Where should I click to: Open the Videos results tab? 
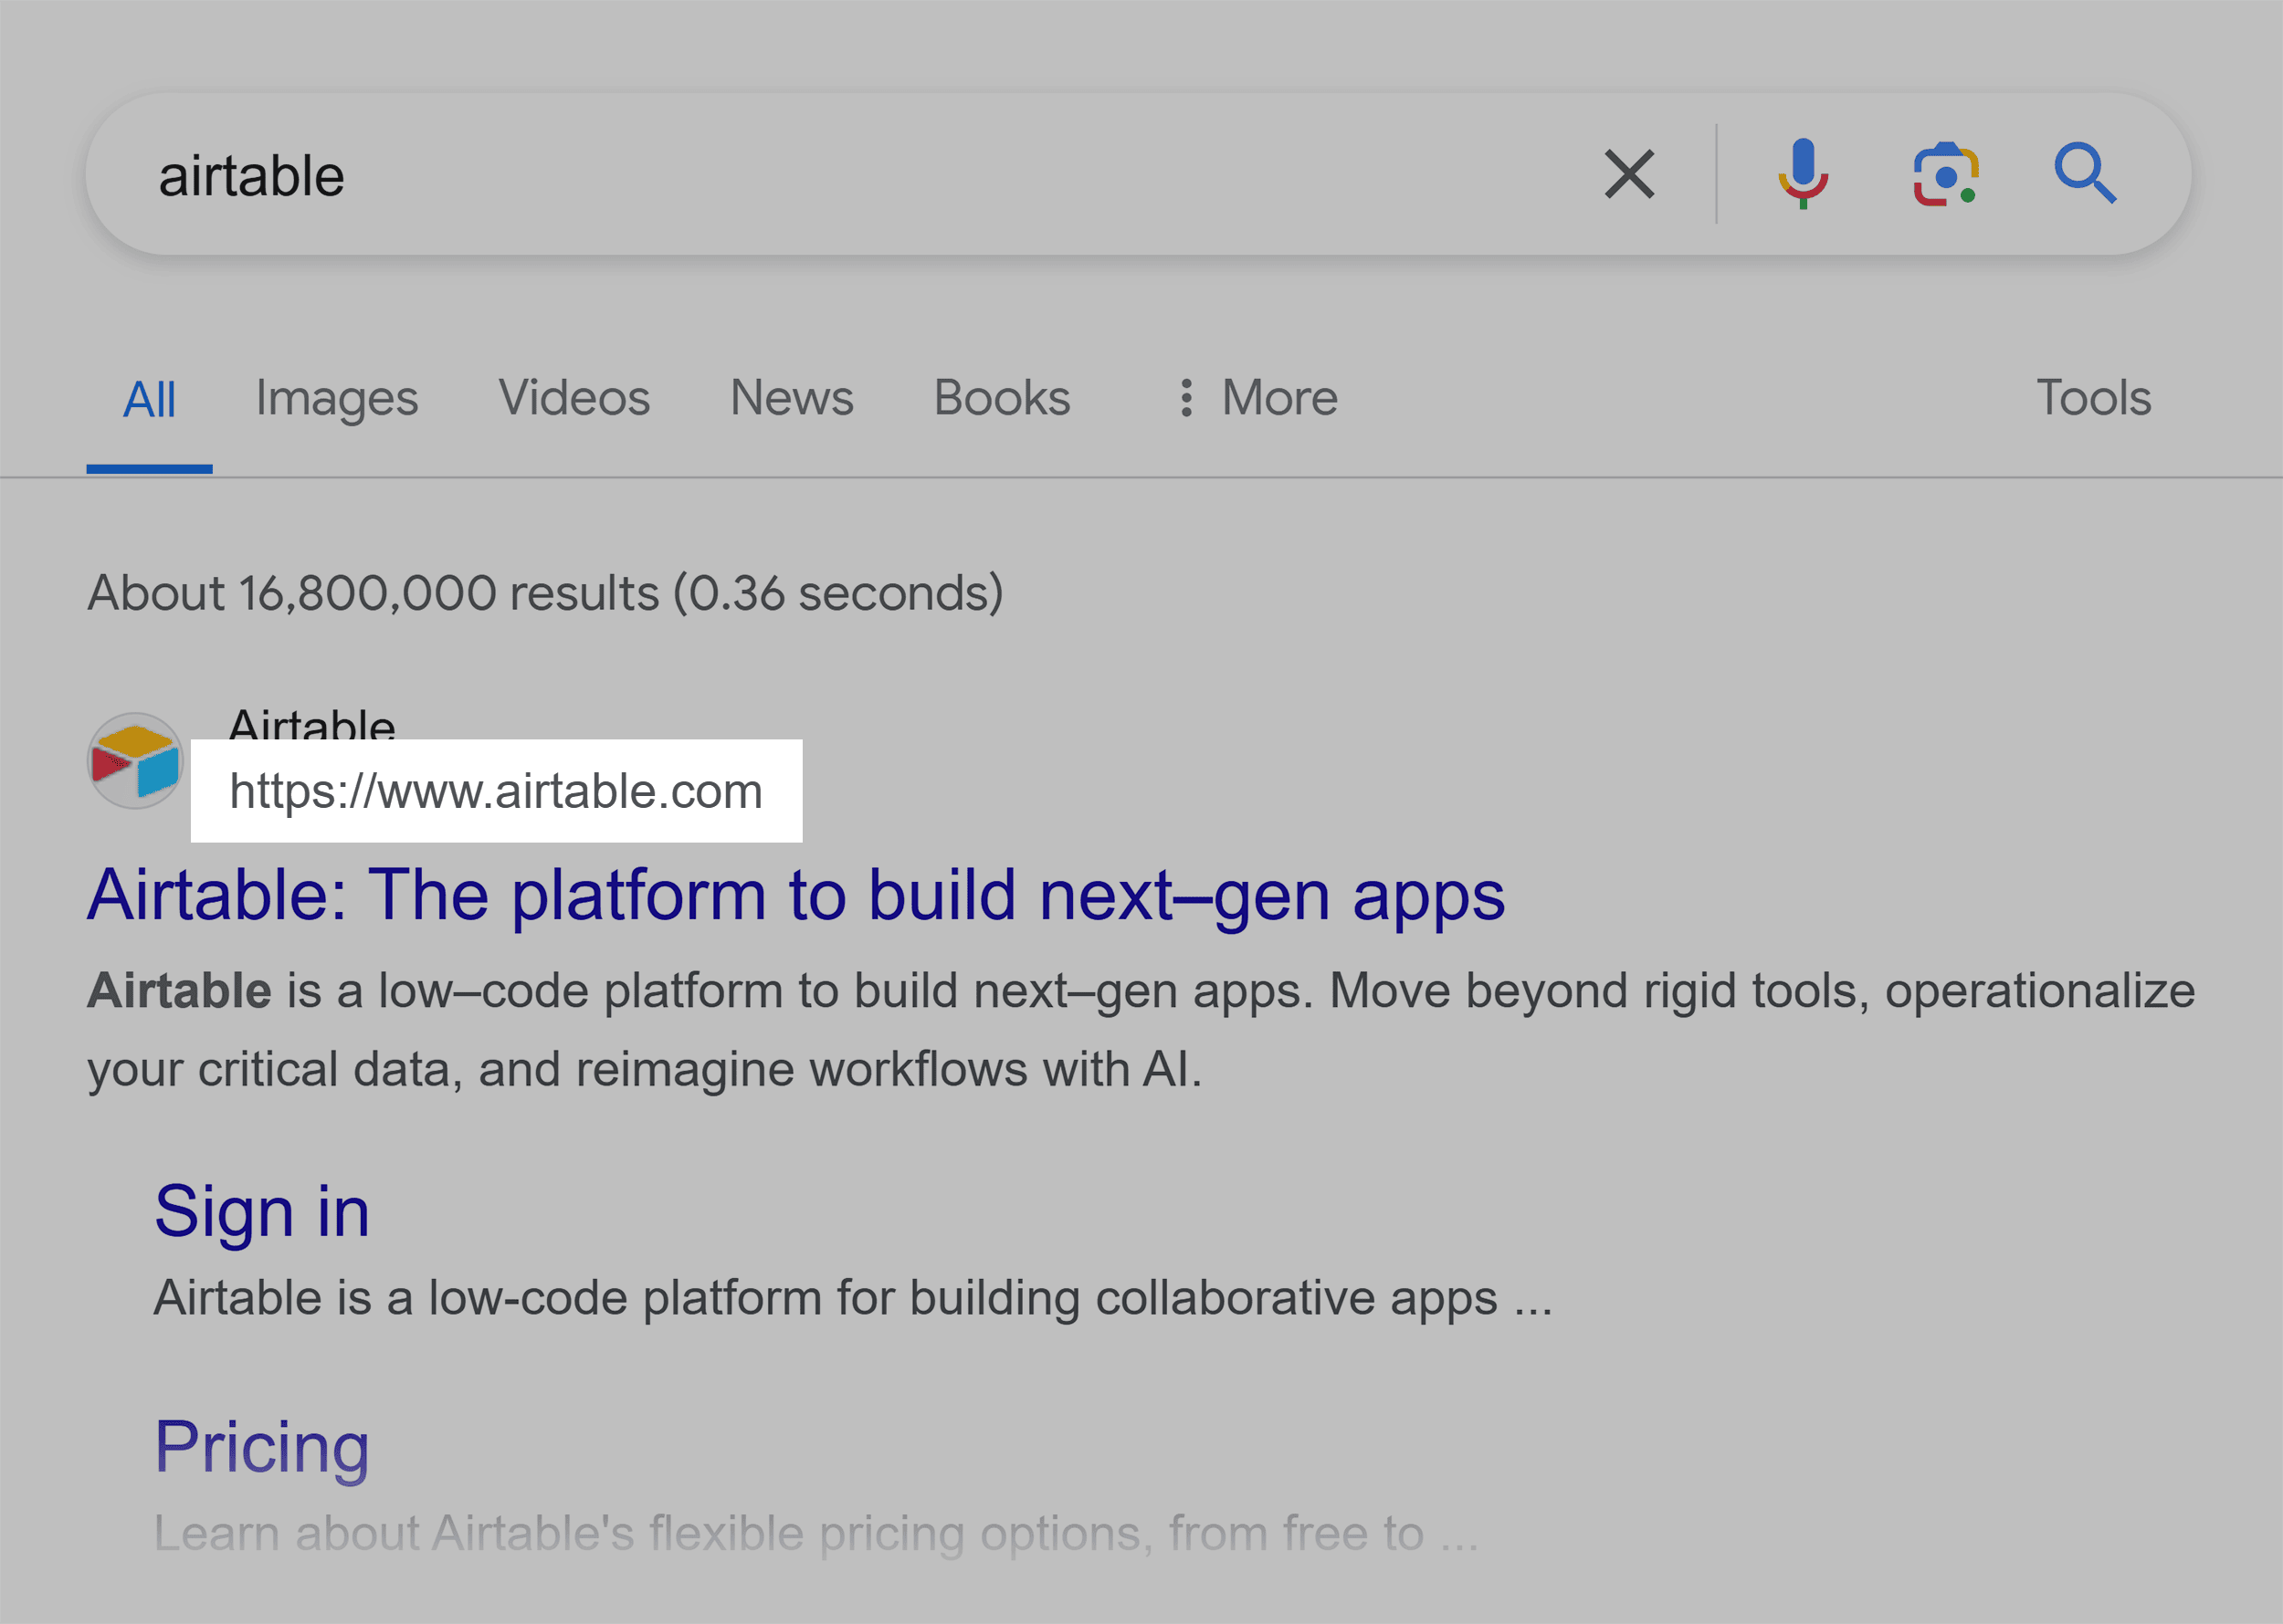[x=573, y=397]
